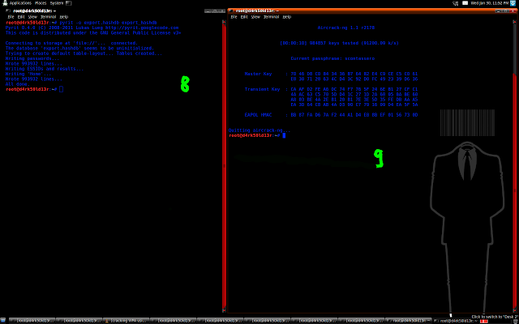Maximize the left pyrit terminal window

coord(214,11)
